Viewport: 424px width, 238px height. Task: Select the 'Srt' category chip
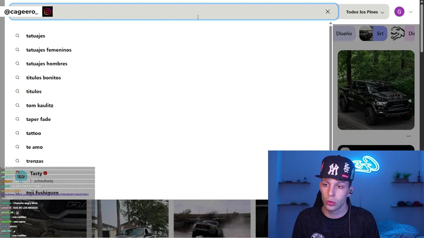[x=373, y=33]
